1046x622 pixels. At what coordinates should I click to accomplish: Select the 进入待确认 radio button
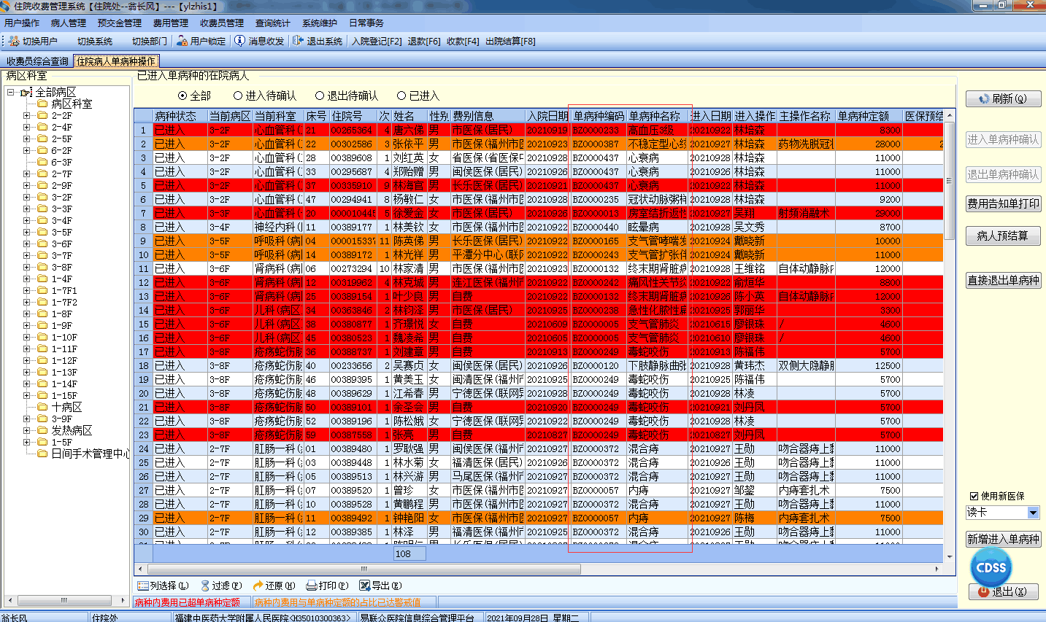[238, 96]
